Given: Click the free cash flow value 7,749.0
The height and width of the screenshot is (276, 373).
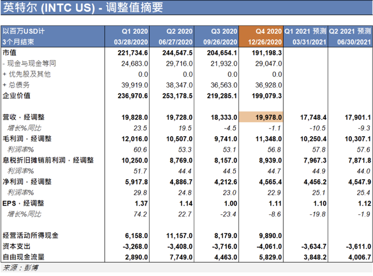Looking at the screenshot, I should click(181, 257).
